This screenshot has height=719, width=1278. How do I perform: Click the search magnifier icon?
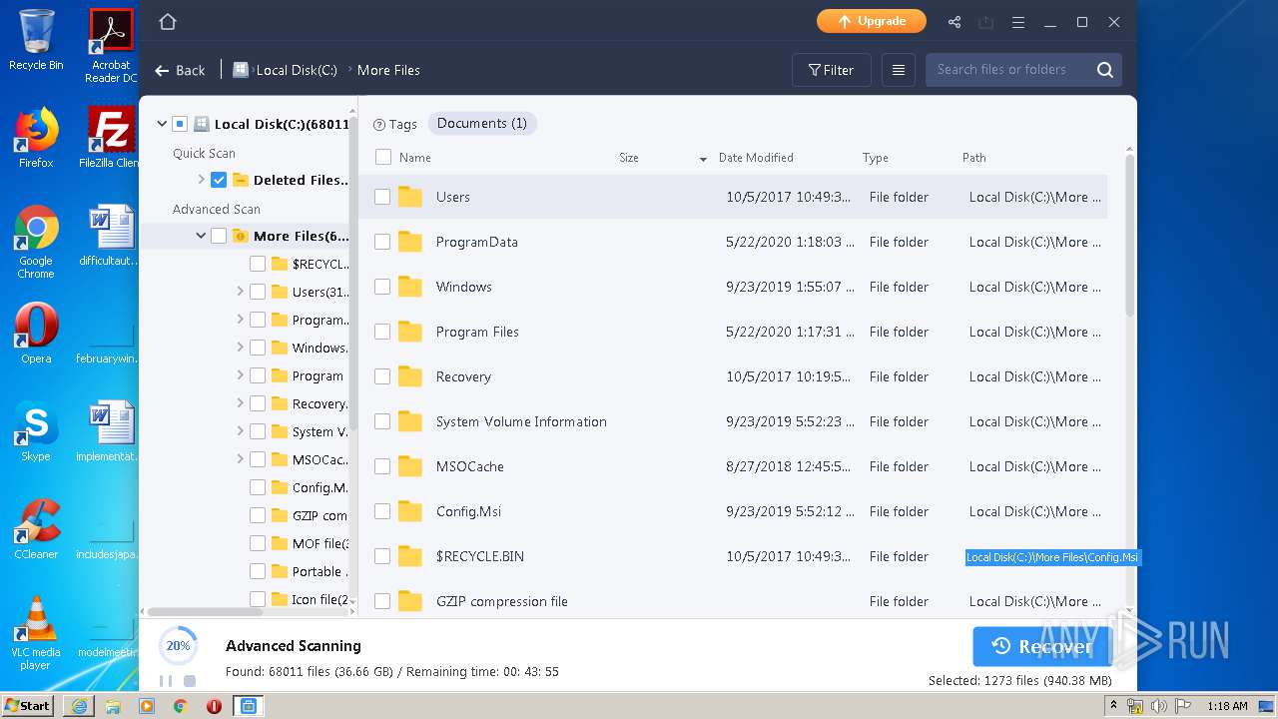click(1105, 70)
